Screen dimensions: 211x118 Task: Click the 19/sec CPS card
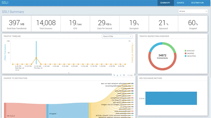(75, 24)
